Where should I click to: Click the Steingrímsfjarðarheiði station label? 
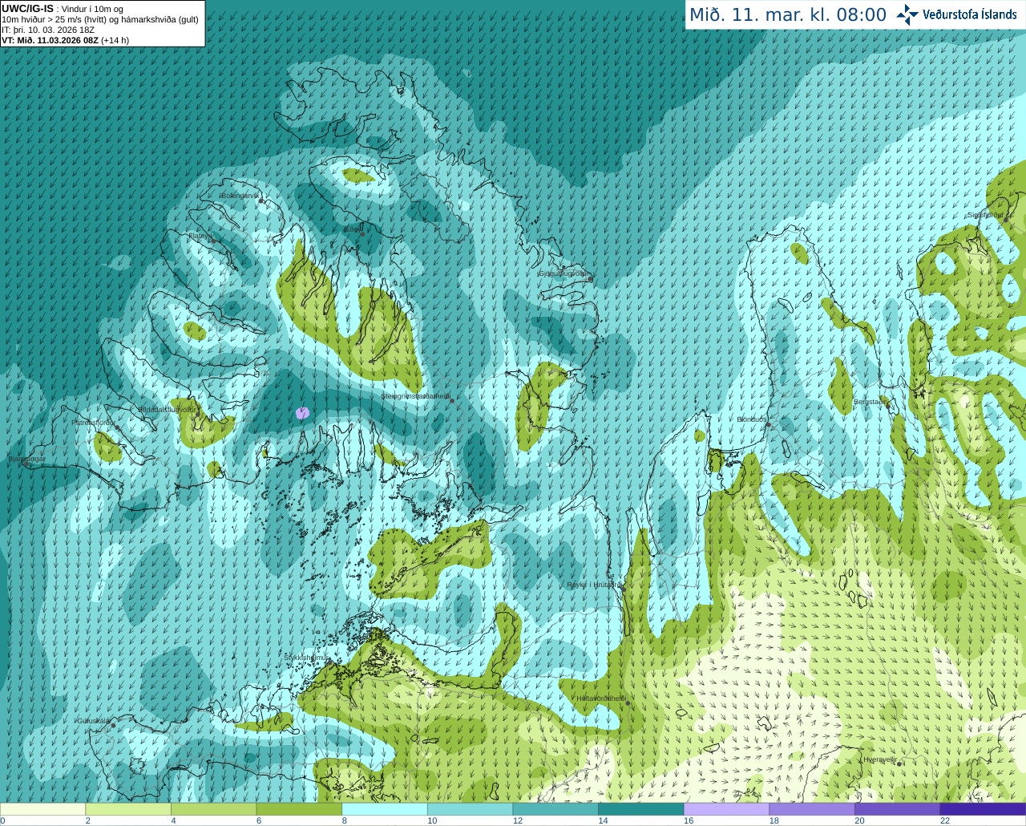pyautogui.click(x=415, y=395)
